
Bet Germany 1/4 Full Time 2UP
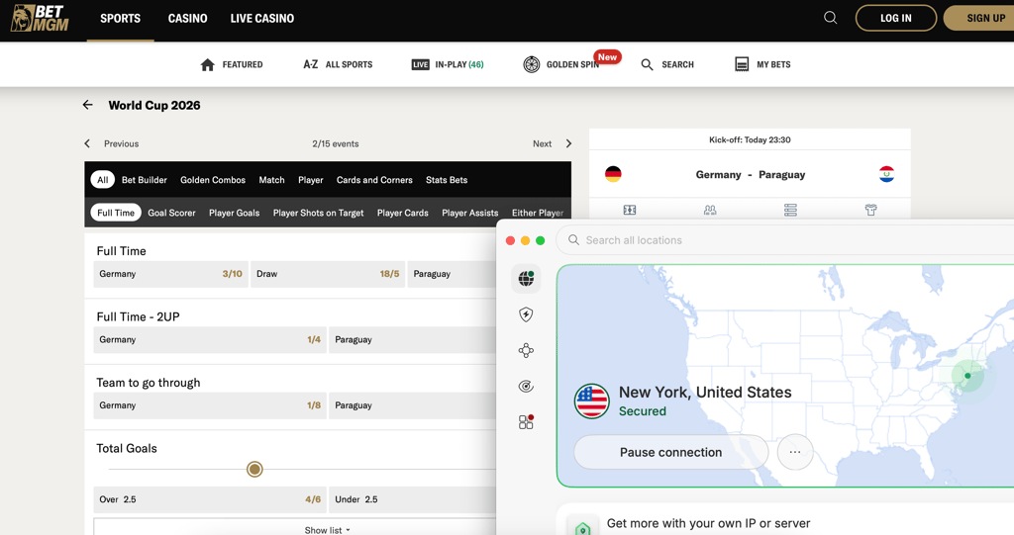coord(210,340)
